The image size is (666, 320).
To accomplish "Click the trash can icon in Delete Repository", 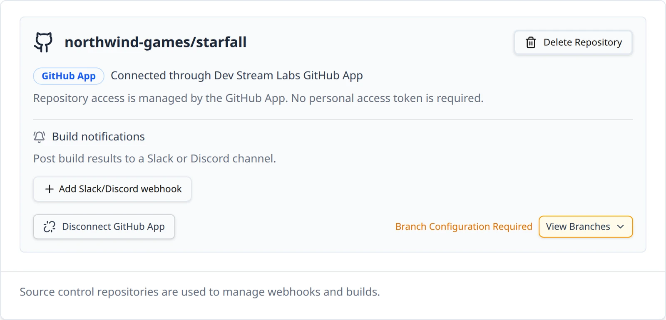I will [x=531, y=42].
